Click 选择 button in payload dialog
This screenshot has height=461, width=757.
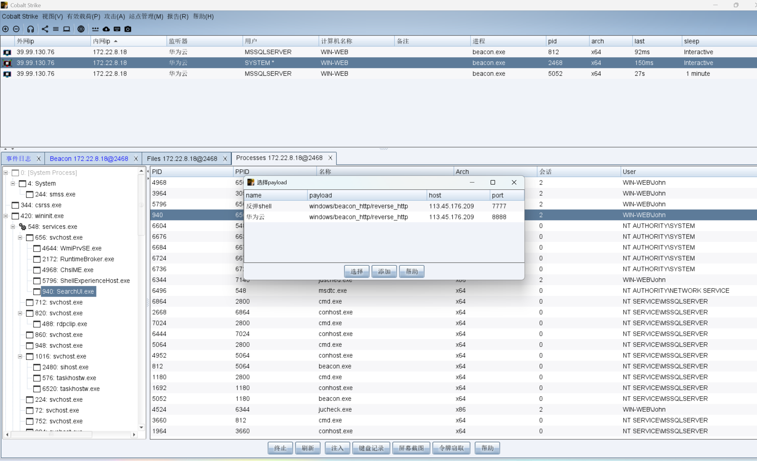coord(357,271)
